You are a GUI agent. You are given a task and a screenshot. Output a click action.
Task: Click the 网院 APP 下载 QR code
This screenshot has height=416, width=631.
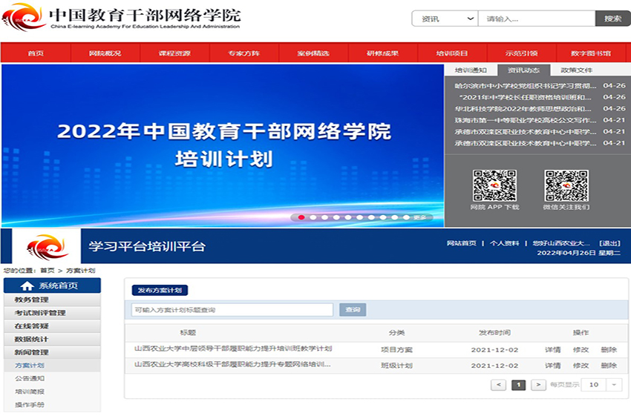point(494,185)
